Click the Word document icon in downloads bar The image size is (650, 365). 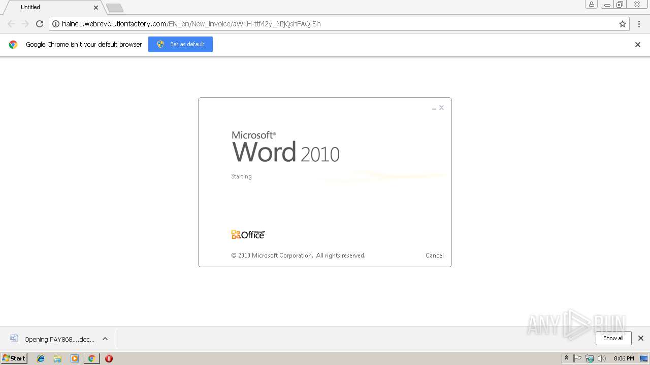(14, 339)
